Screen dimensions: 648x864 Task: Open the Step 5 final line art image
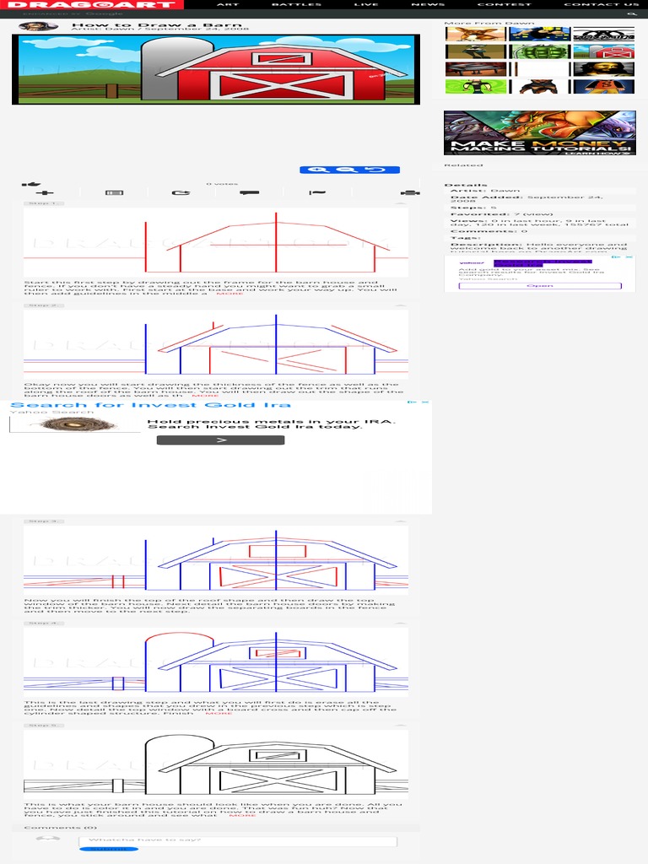click(216, 764)
